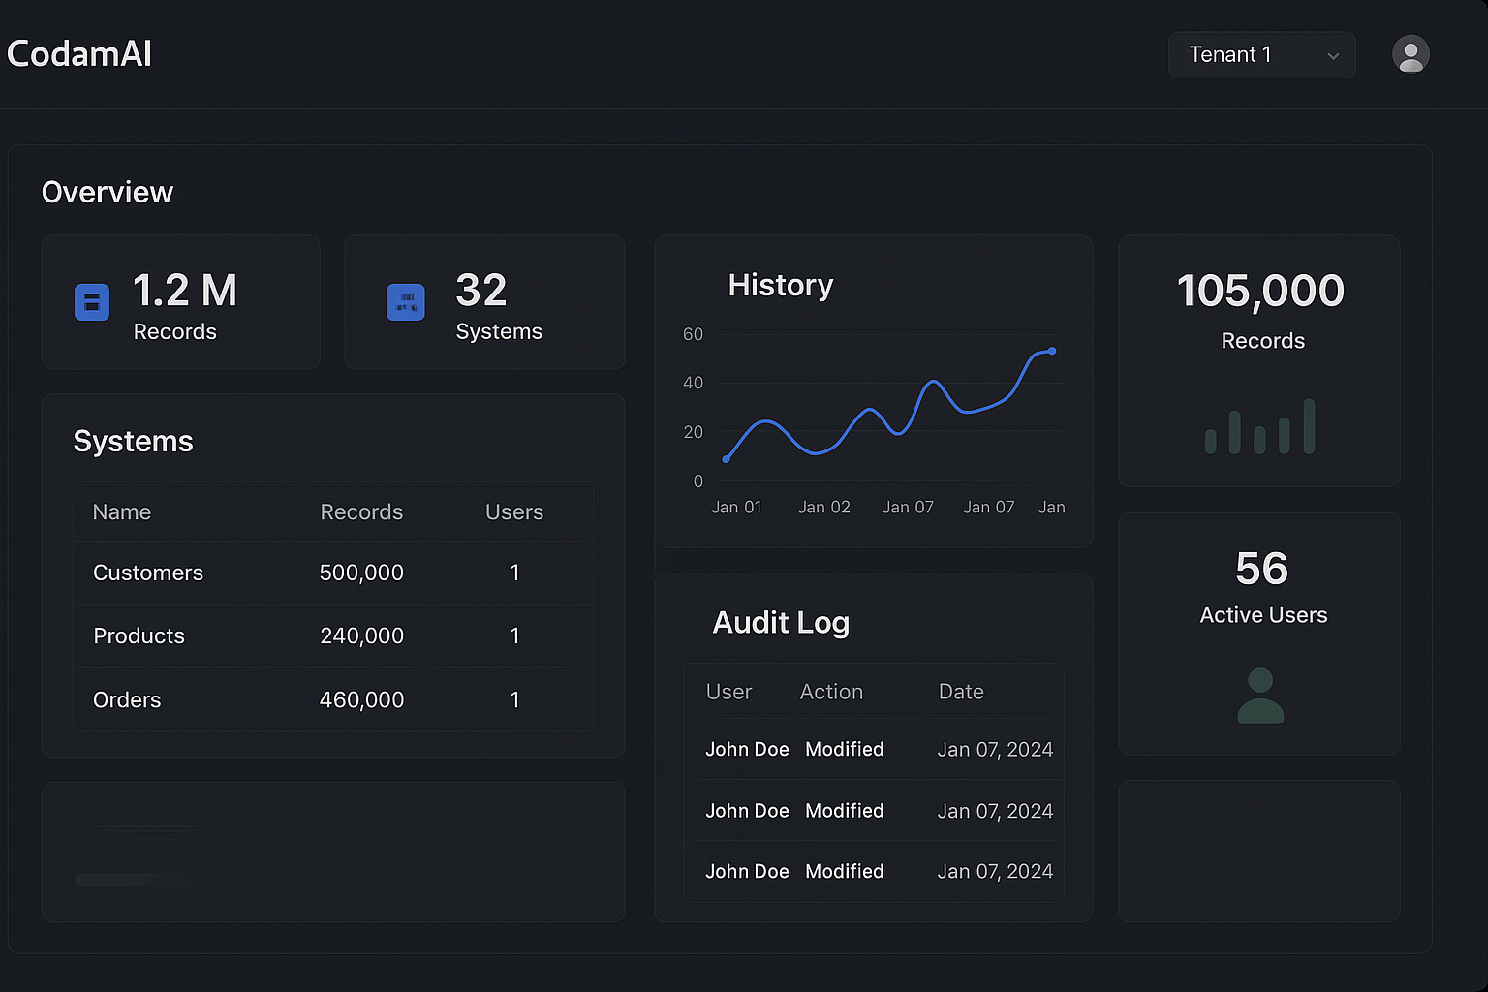Click the History chart title
This screenshot has height=992, width=1488.
tap(781, 285)
